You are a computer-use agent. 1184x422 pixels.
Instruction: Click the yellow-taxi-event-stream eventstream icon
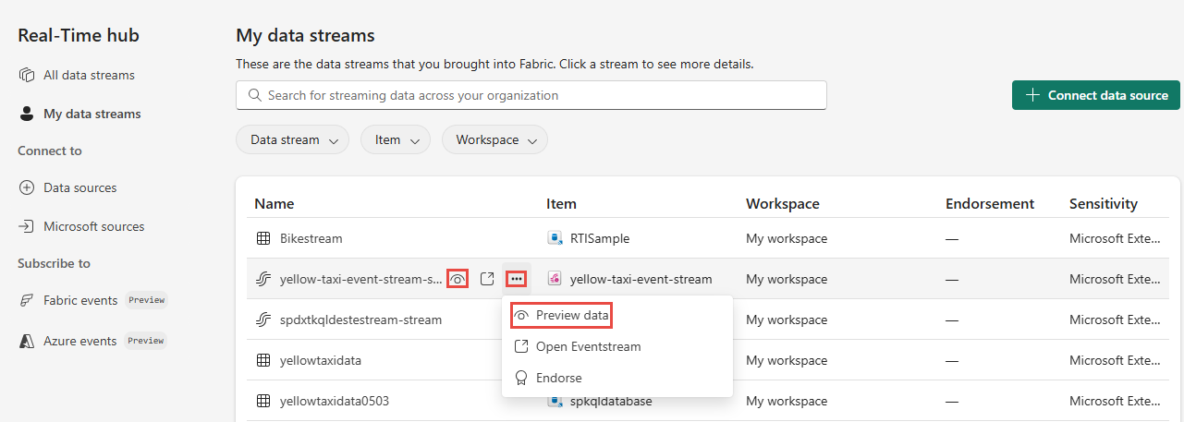[x=555, y=279]
